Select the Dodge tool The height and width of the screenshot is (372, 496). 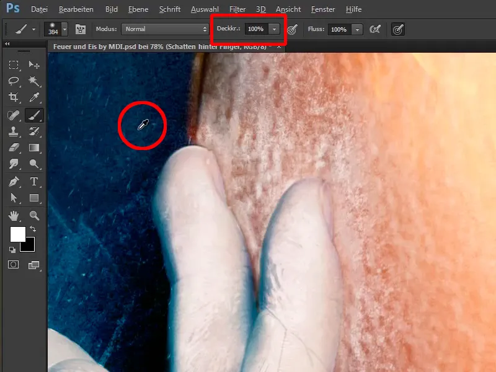tap(34, 164)
